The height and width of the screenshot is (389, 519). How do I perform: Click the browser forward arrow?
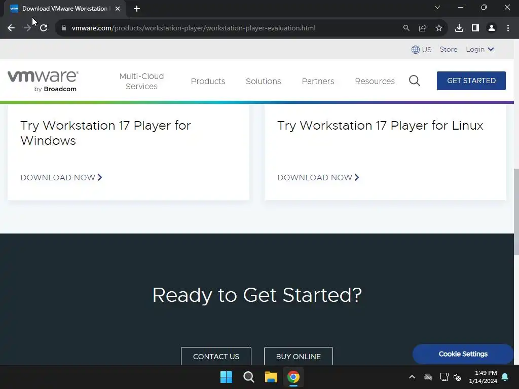coord(27,28)
